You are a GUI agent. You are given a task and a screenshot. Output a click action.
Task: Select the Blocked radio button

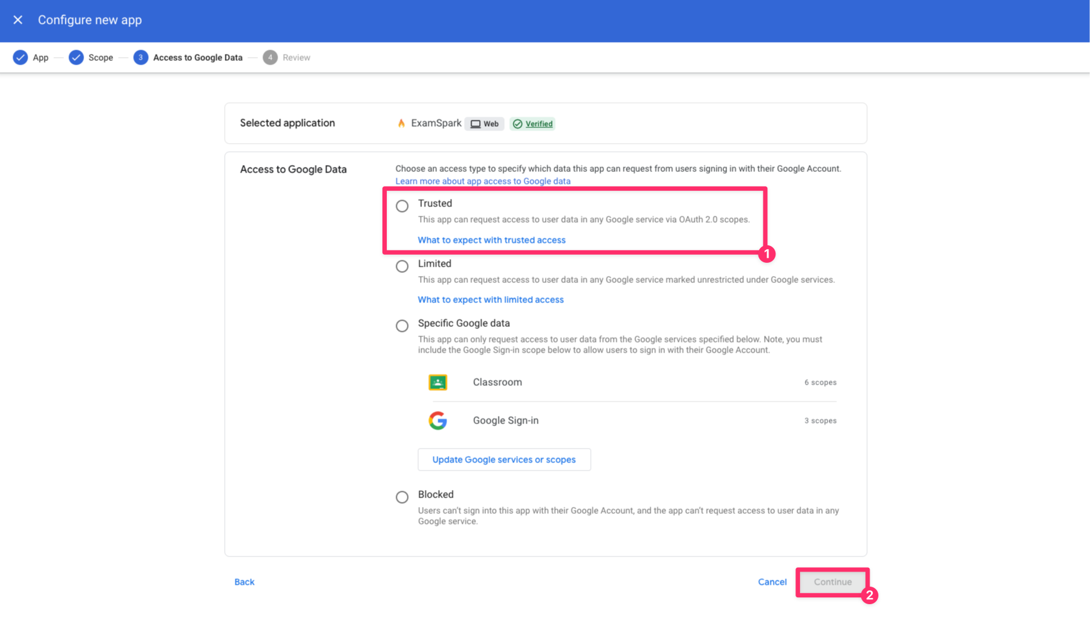402,497
